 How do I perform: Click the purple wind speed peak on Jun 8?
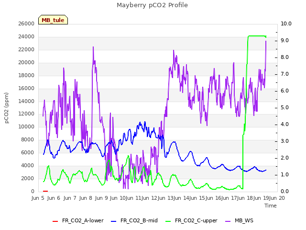93,47
